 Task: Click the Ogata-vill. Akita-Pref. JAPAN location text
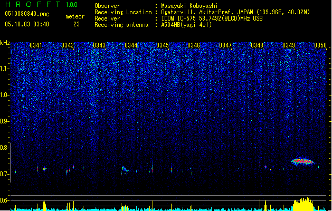207,12
